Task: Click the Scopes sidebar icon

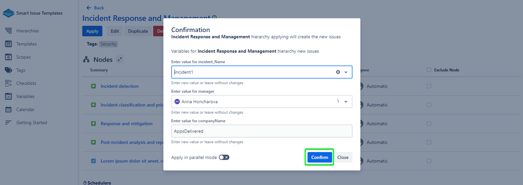Action: point(8,57)
